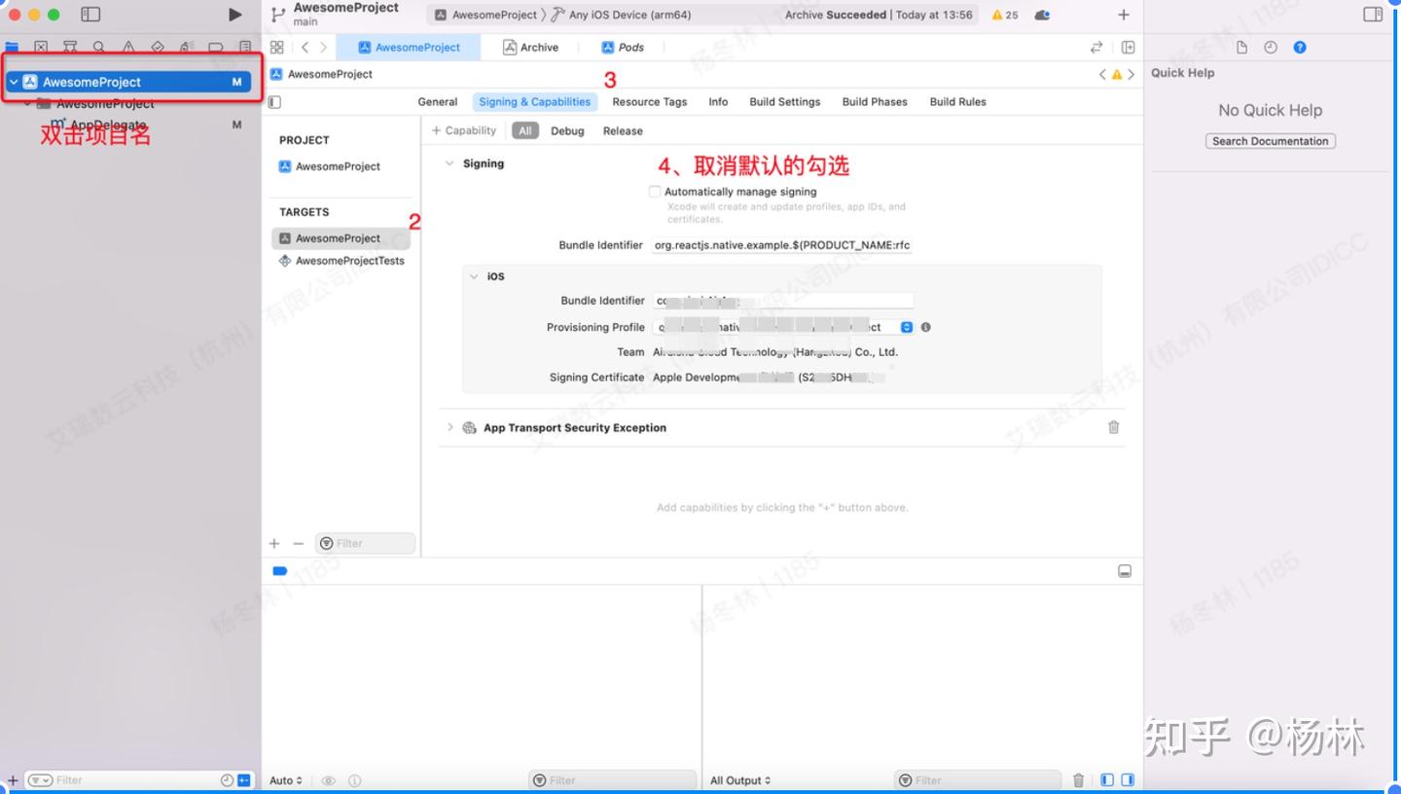Go back in editor history
This screenshot has width=1401, height=794.
[305, 47]
